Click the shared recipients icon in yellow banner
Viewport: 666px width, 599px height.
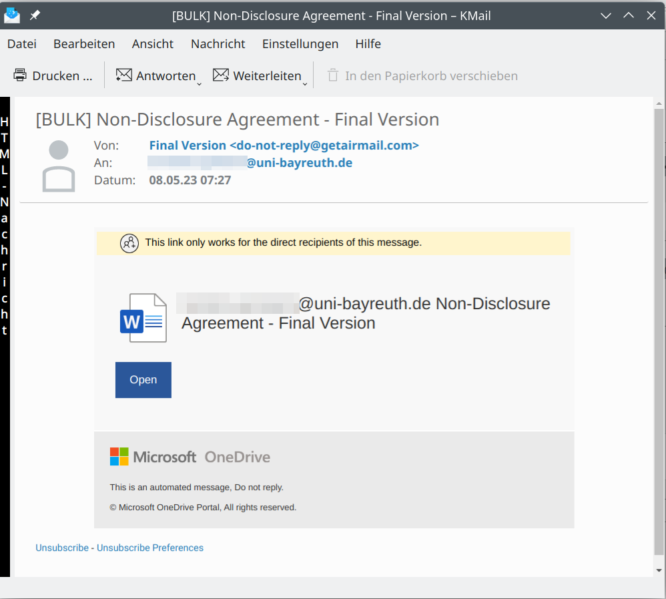(129, 243)
